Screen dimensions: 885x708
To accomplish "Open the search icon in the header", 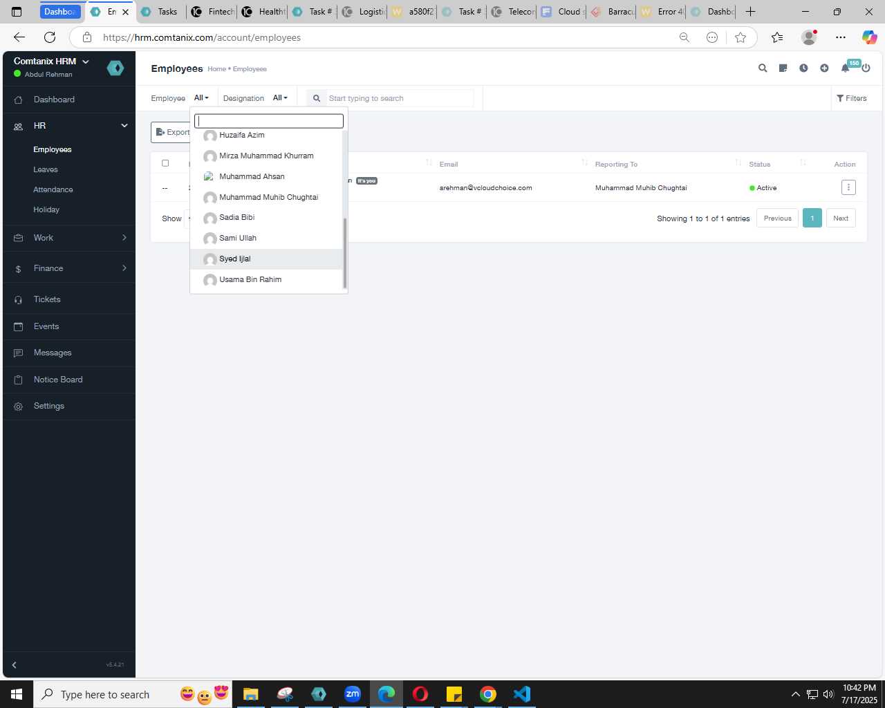I will [763, 68].
